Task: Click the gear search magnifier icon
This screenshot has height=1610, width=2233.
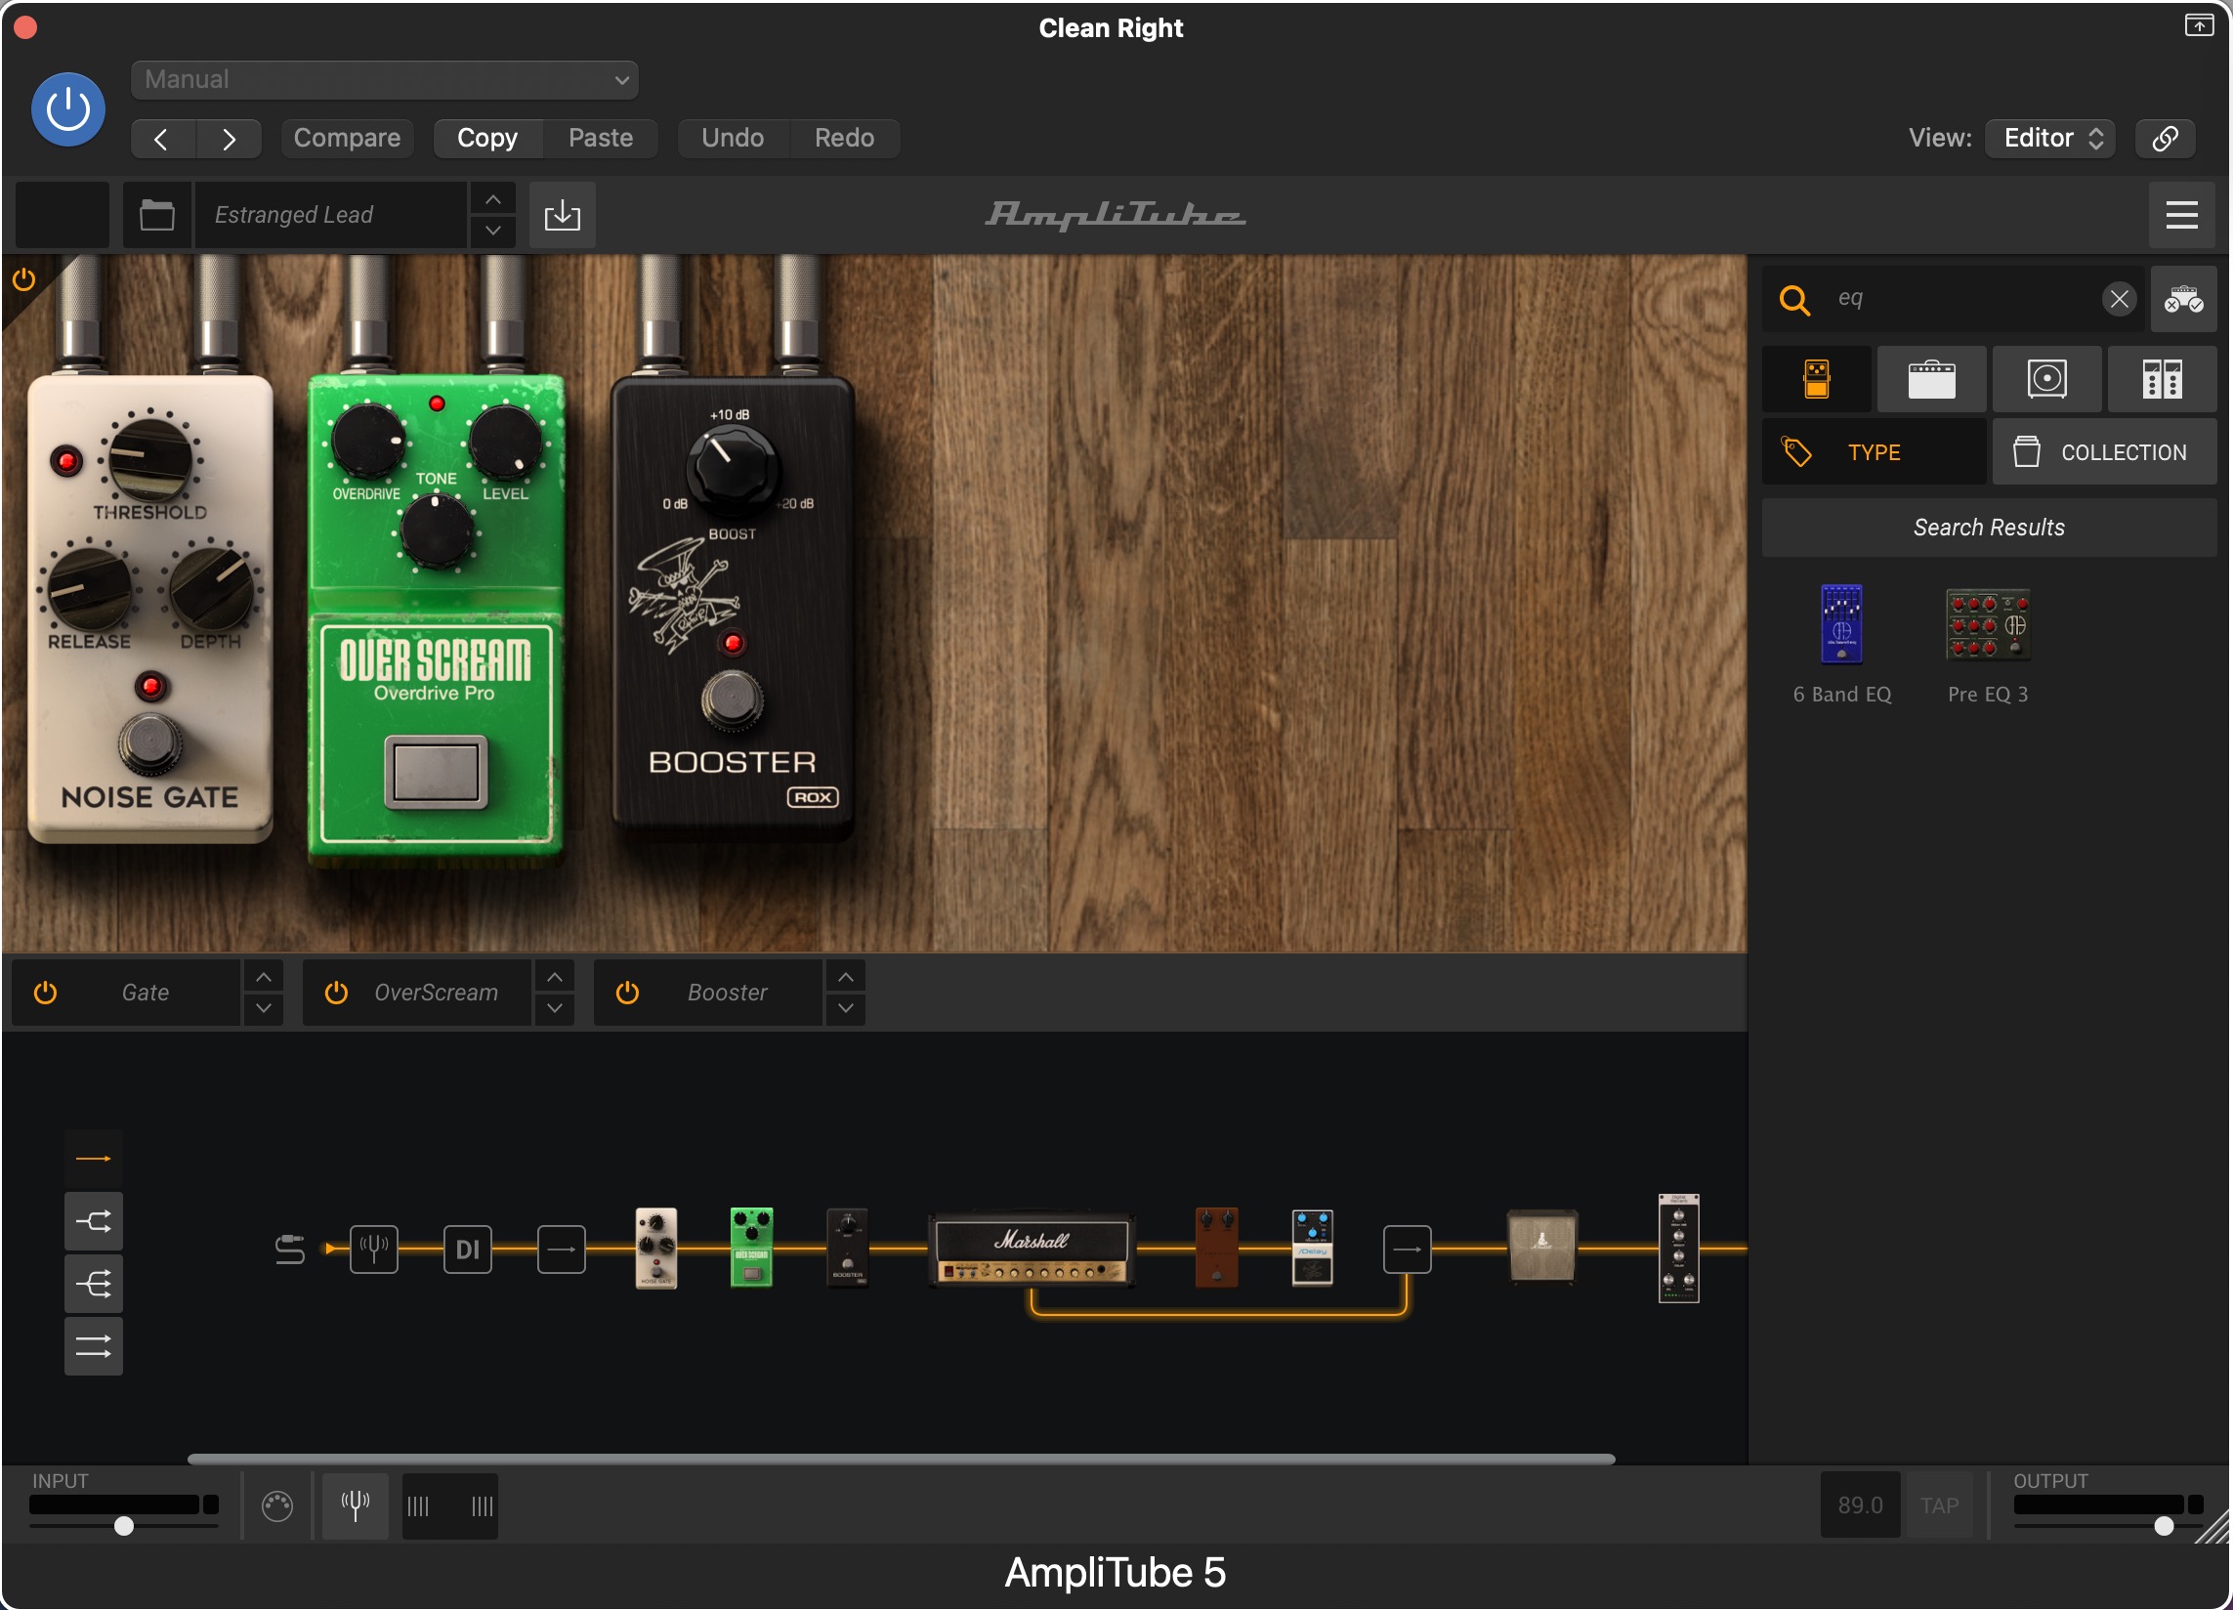Action: (x=1794, y=299)
